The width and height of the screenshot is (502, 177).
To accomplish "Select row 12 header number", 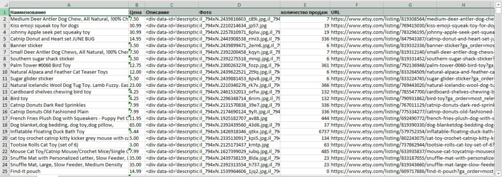I will point(4,85).
